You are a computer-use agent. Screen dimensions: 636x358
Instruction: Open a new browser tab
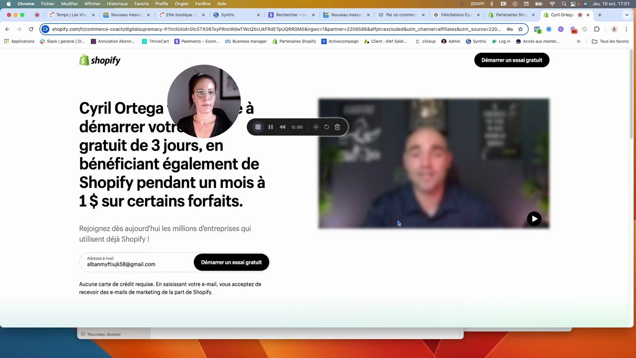click(x=600, y=15)
